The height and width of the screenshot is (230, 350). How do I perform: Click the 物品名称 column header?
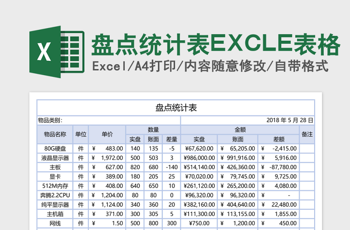click(55, 134)
